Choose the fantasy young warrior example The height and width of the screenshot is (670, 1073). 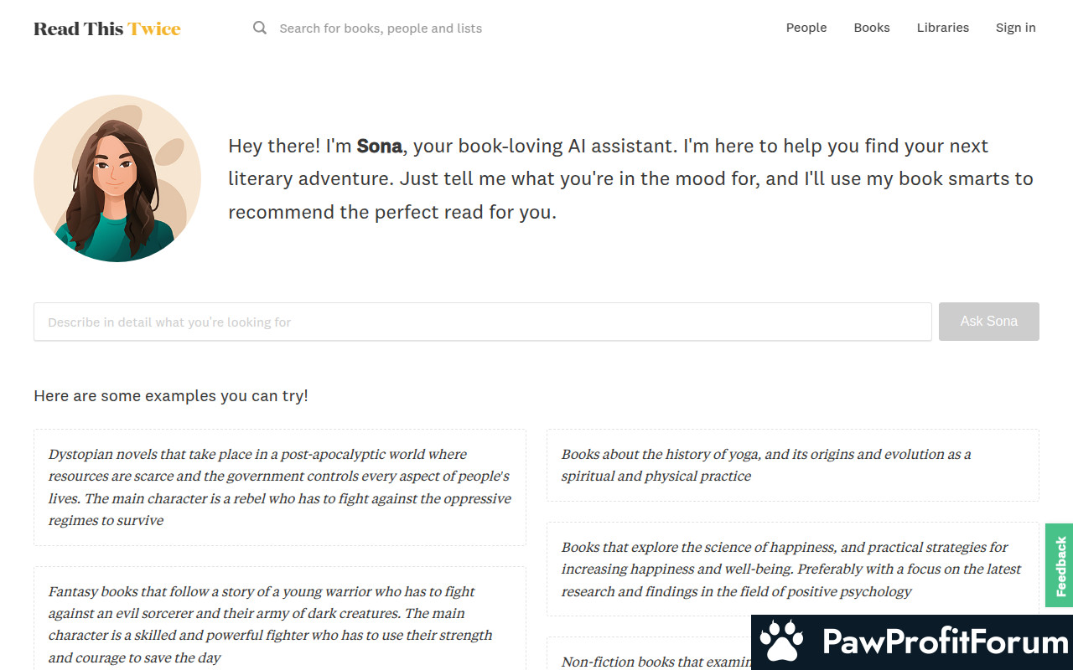[x=280, y=618]
